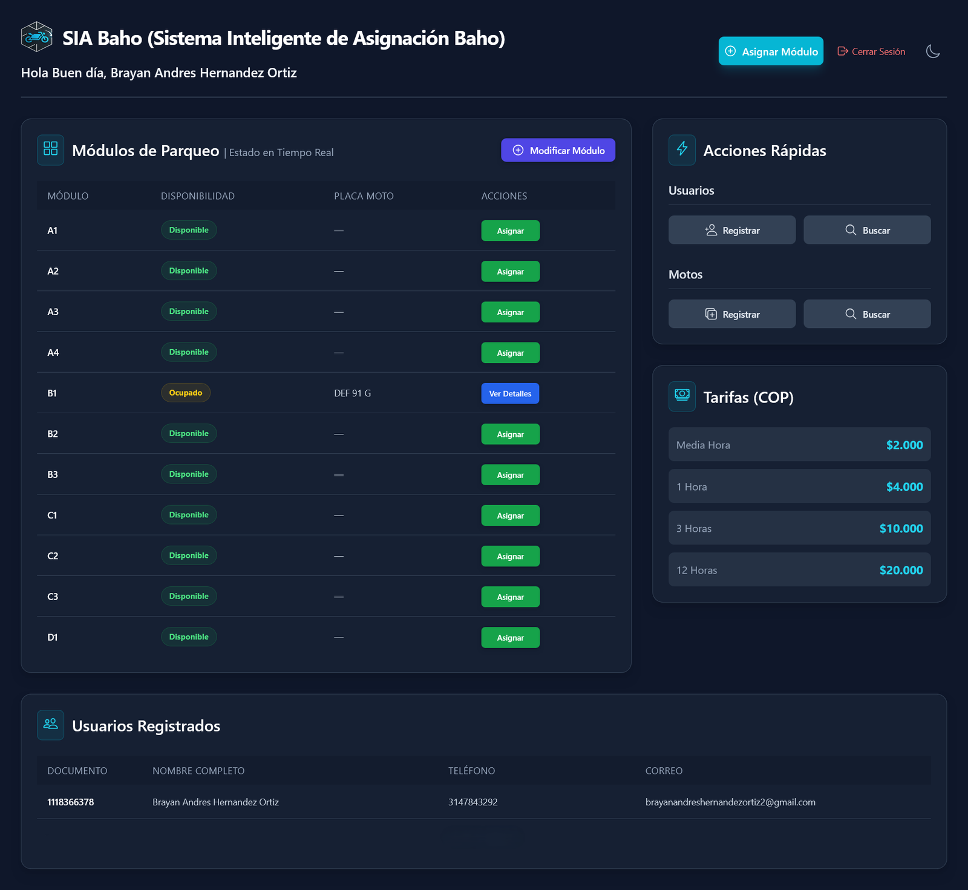Click the Cerrar Sesión link
This screenshot has width=968, height=890.
[x=871, y=51]
